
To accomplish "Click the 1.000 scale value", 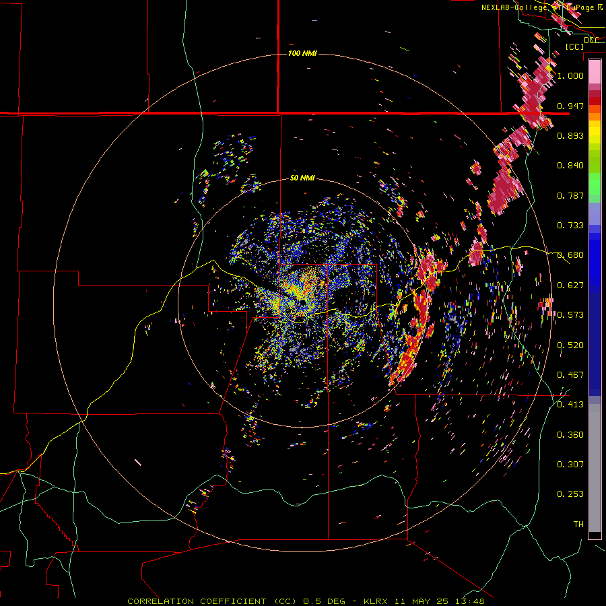I will click(x=570, y=75).
